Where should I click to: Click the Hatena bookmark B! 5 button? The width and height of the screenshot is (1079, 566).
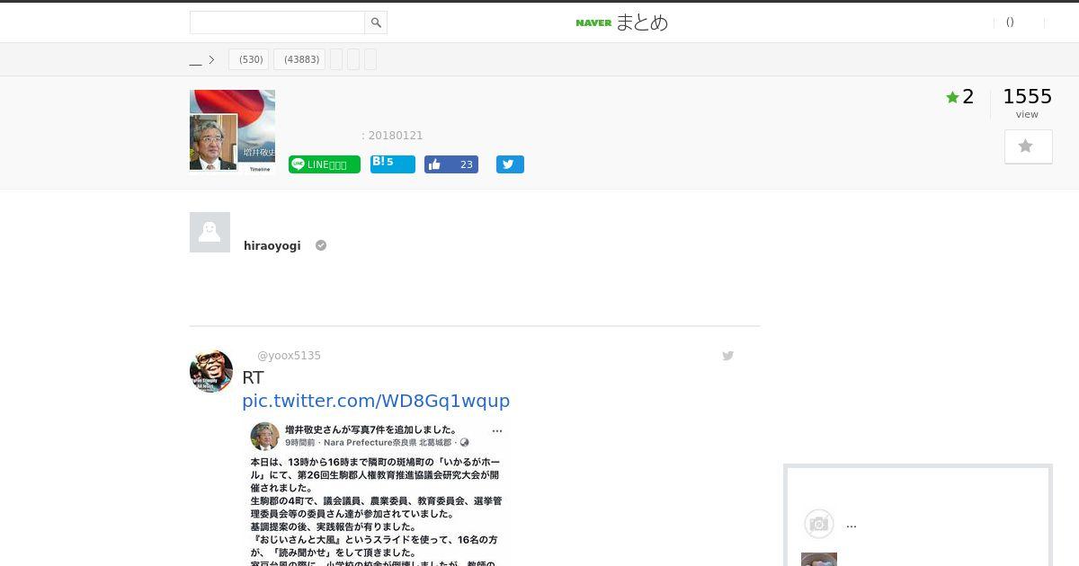point(393,164)
